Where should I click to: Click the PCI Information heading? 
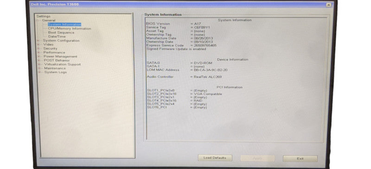[x=230, y=87]
